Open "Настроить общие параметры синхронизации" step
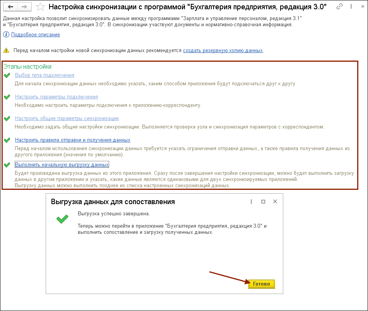 (67, 118)
